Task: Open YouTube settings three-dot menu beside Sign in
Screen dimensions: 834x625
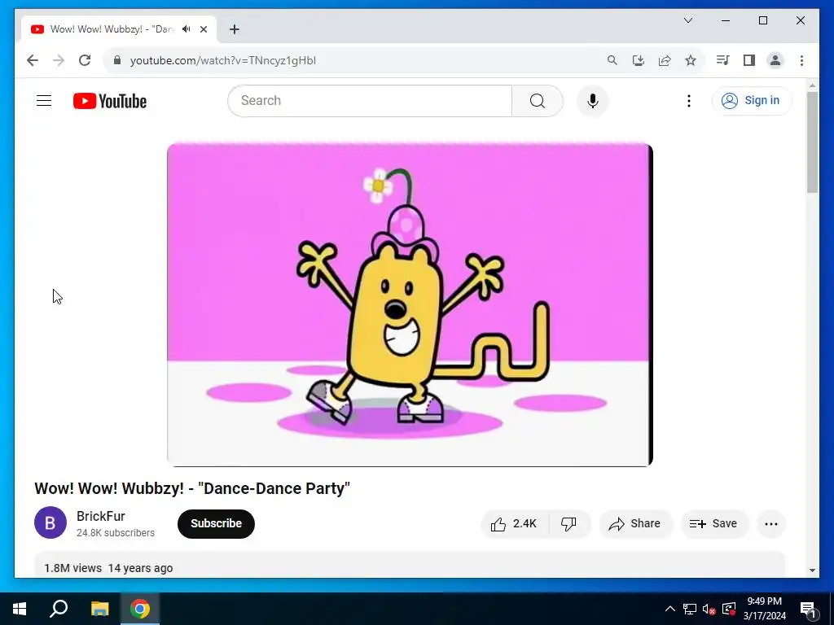Action: pos(689,100)
